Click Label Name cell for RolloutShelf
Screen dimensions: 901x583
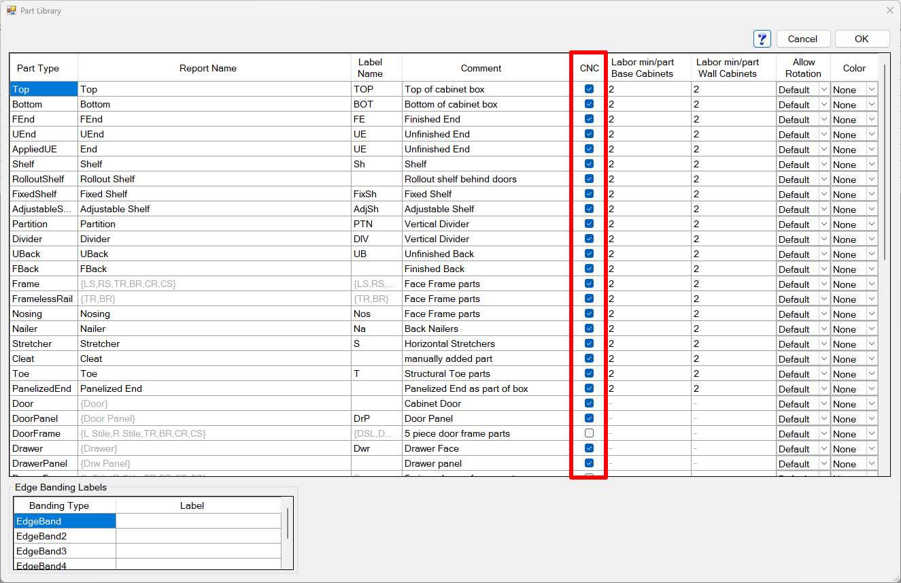point(376,179)
